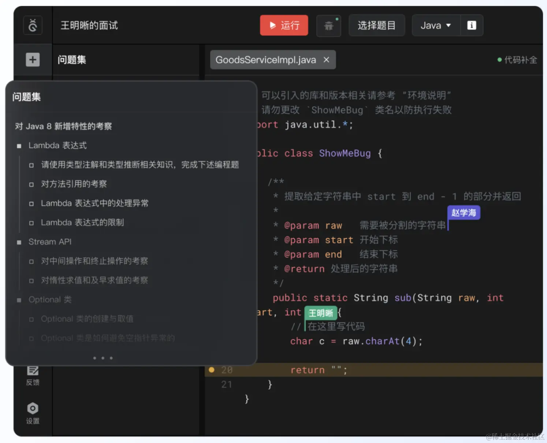Open Optional 类的创建与取值 question
The image size is (547, 443).
(87, 319)
